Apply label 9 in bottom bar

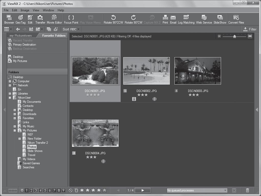(x=63, y=190)
